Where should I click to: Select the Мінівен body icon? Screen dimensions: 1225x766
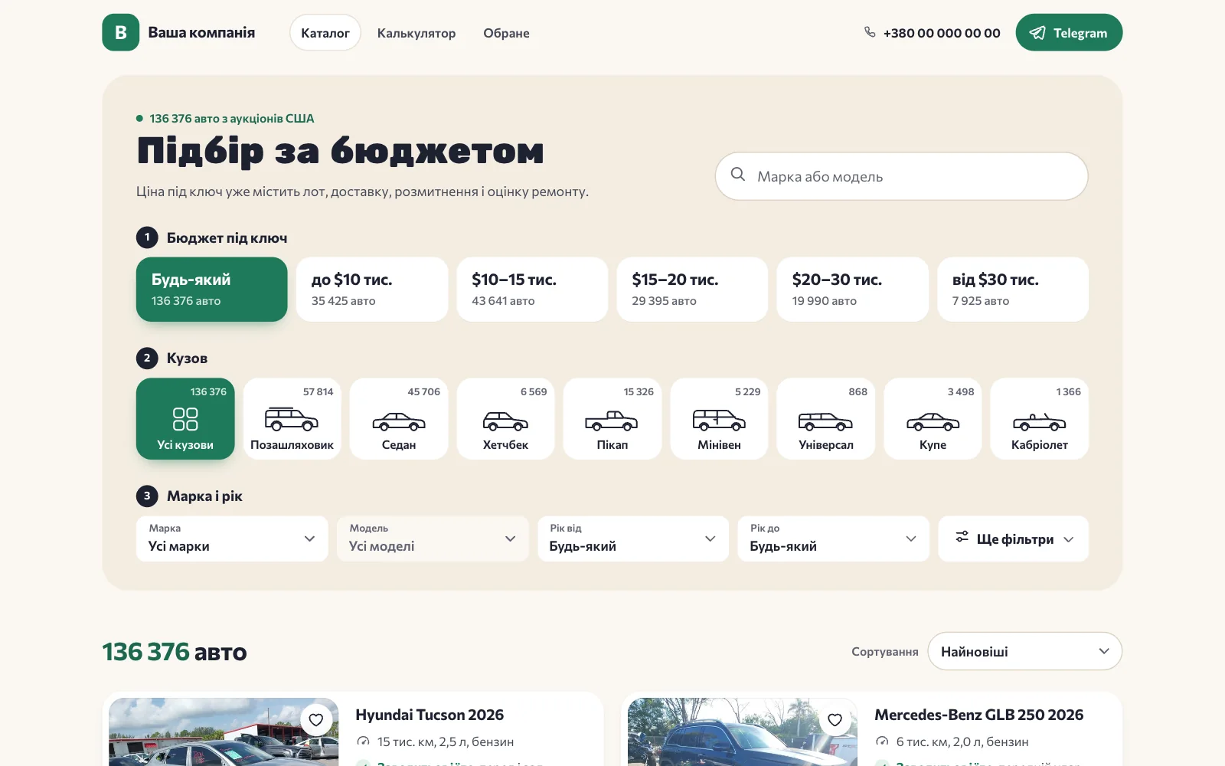tap(719, 420)
